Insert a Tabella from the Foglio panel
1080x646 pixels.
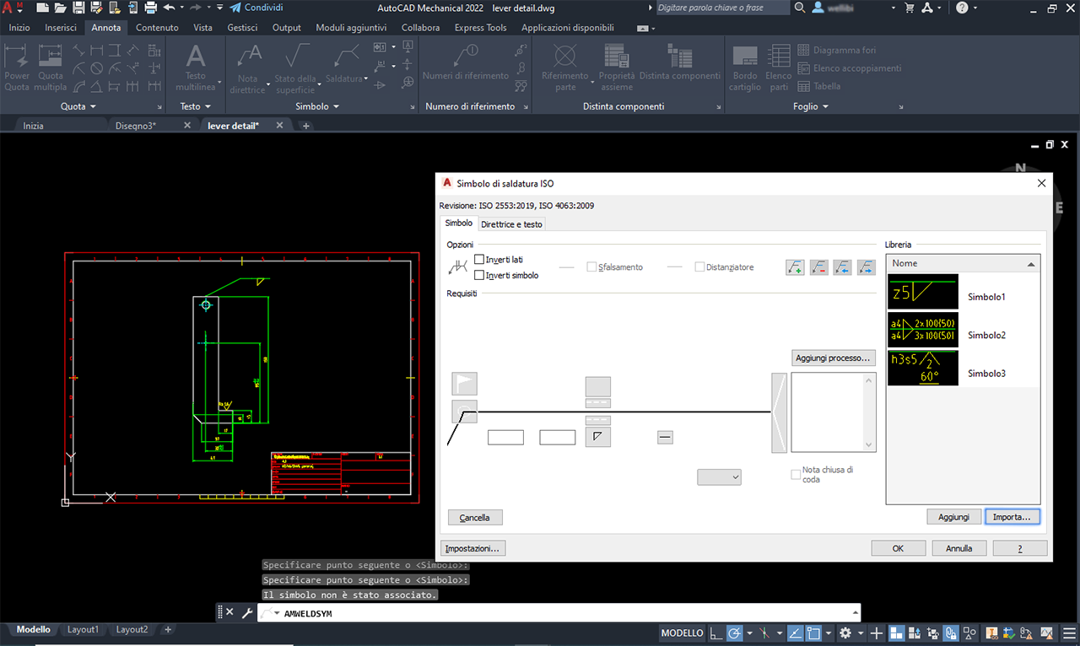click(x=819, y=86)
